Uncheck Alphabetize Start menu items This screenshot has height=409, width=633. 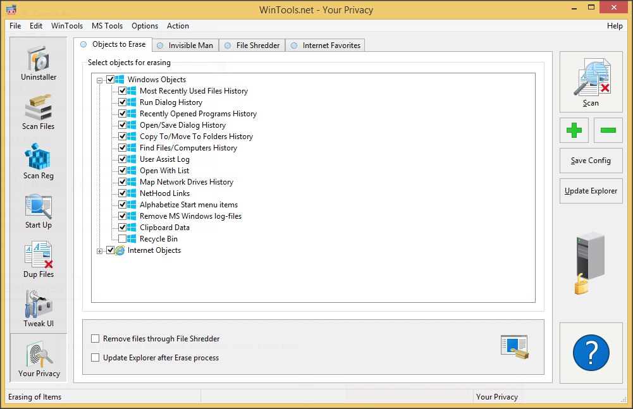pos(122,205)
